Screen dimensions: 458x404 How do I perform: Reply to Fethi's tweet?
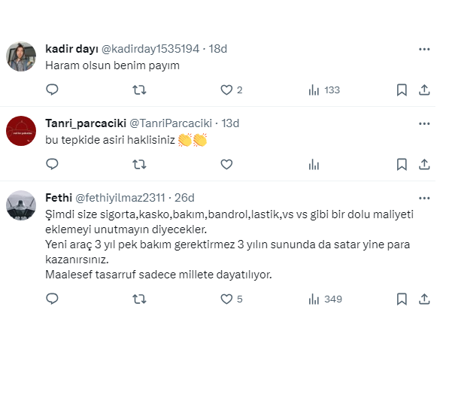(53, 299)
